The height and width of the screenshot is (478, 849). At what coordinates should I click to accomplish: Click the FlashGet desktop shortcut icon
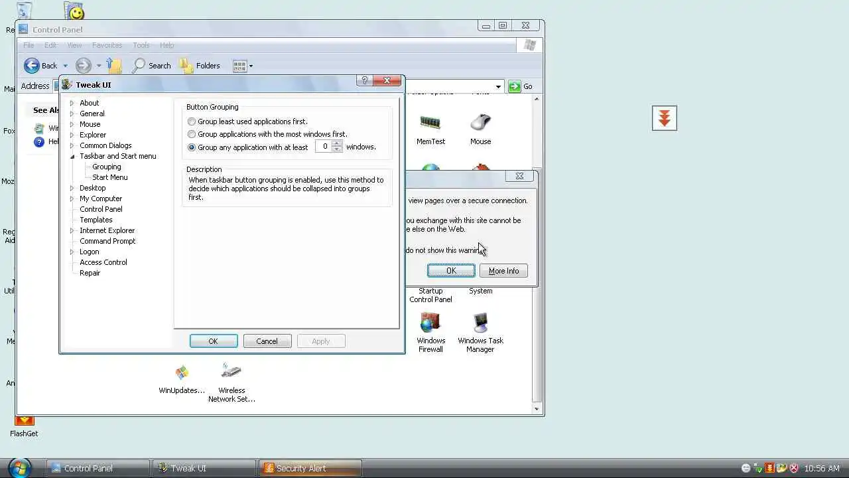coord(24,421)
